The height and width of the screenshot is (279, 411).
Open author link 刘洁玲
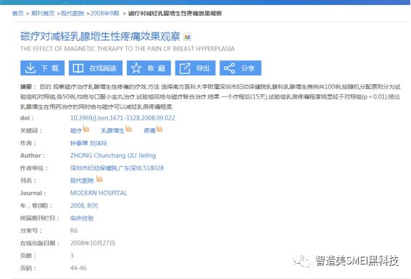99,143
